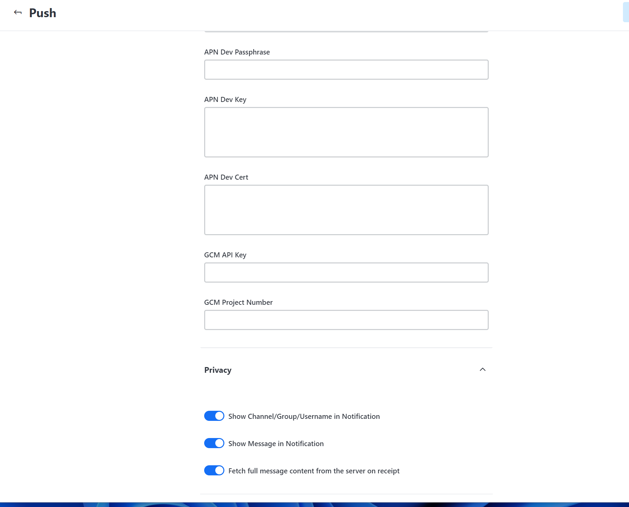Focus the GCM API Key field
Screen dimensions: 629x507
click(346, 272)
